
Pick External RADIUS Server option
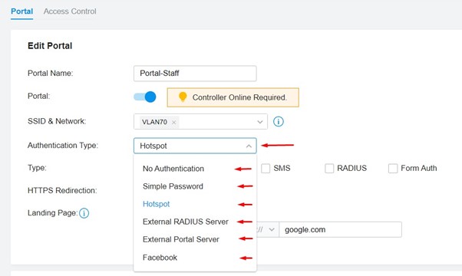185,222
